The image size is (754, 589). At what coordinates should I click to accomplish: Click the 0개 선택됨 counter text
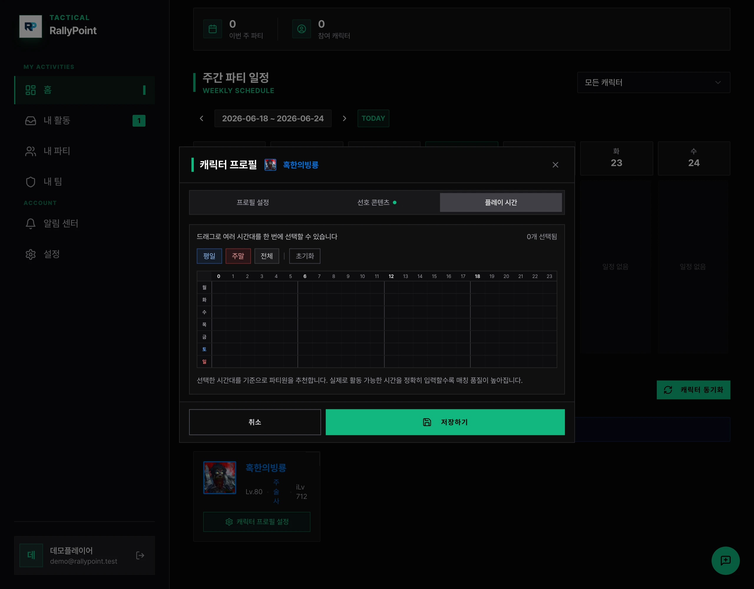(x=542, y=236)
